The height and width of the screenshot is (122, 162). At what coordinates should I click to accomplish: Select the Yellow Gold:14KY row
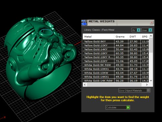pos(116,49)
